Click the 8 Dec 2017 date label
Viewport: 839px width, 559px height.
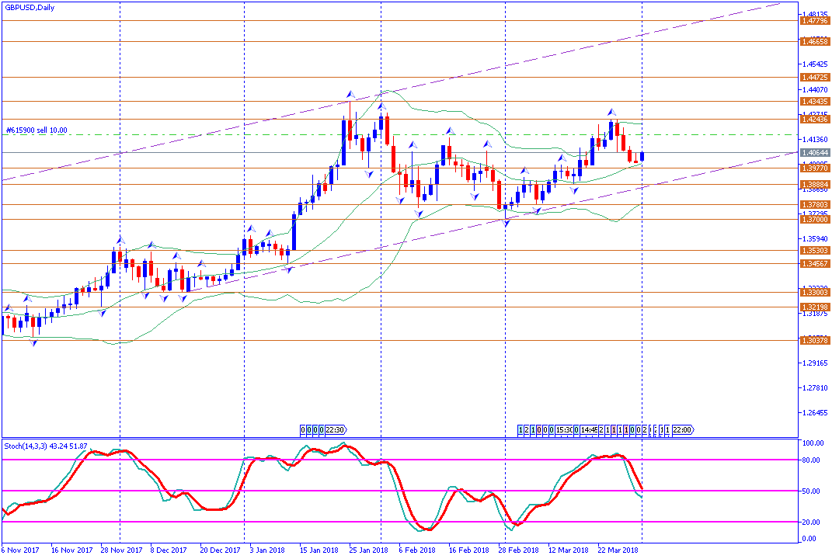click(169, 550)
